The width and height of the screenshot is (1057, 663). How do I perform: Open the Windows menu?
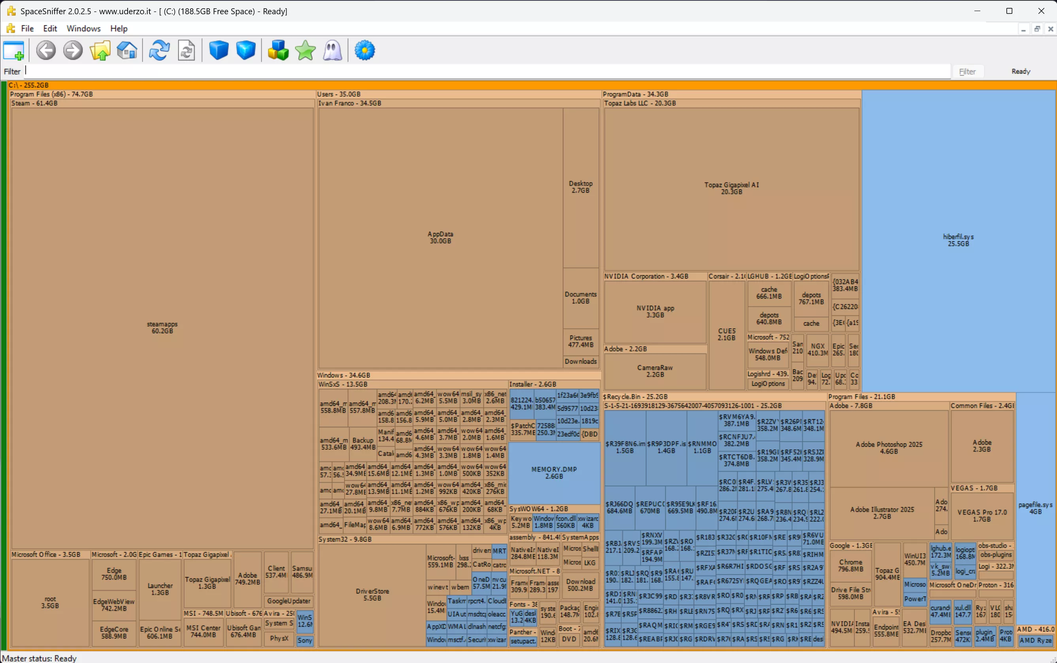83,28
